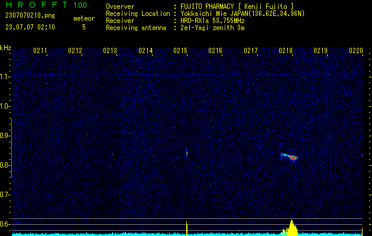Click the 23.07.07 02:10 date stamp
Viewport: 372px width, 236px height.
pos(30,27)
